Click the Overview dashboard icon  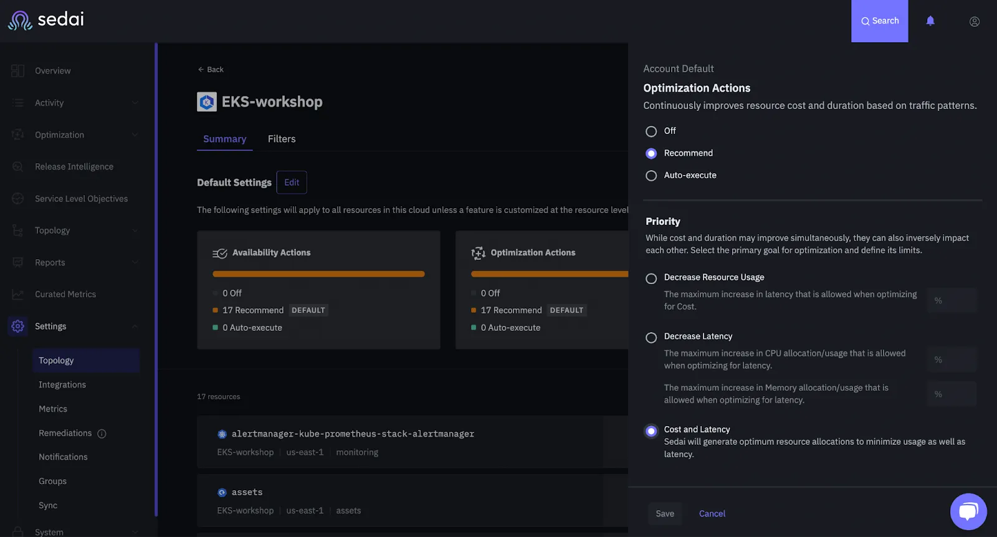(x=18, y=71)
